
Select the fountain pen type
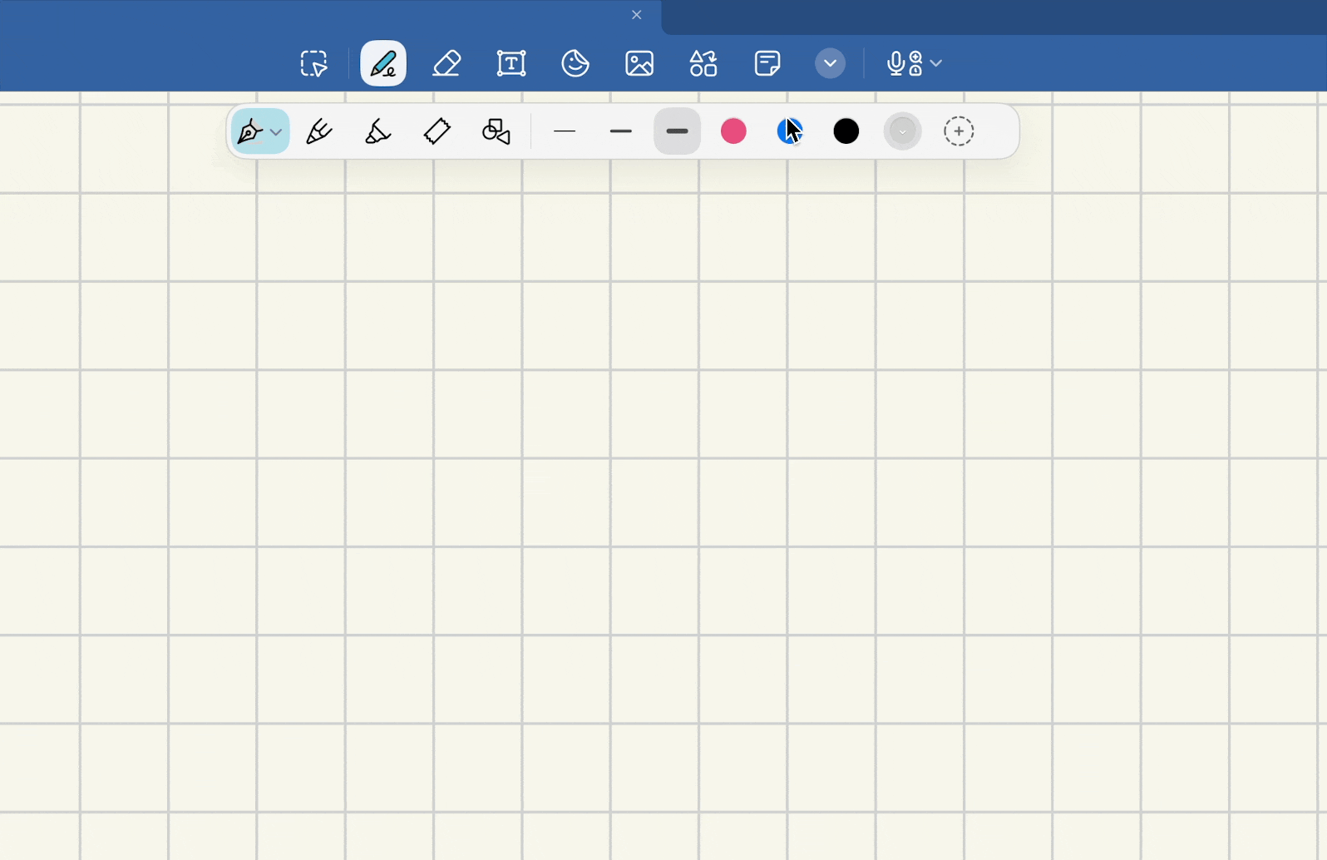point(250,131)
